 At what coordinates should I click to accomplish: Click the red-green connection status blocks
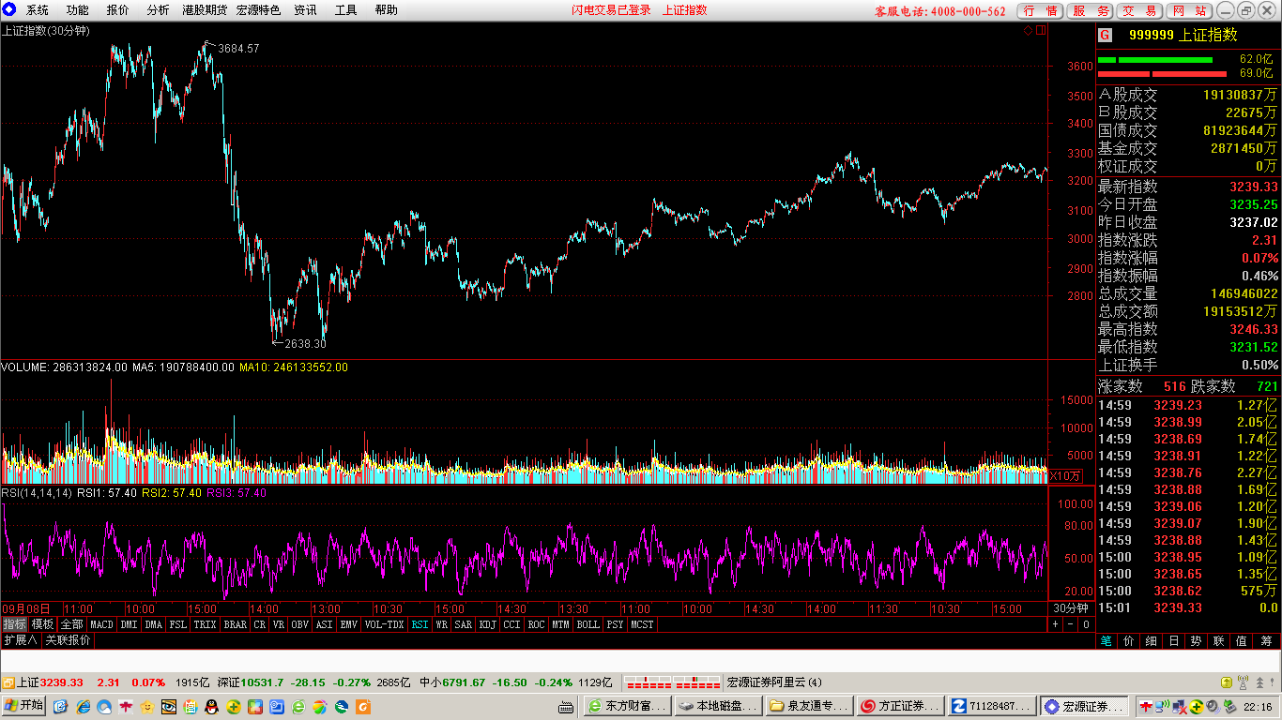(x=672, y=682)
